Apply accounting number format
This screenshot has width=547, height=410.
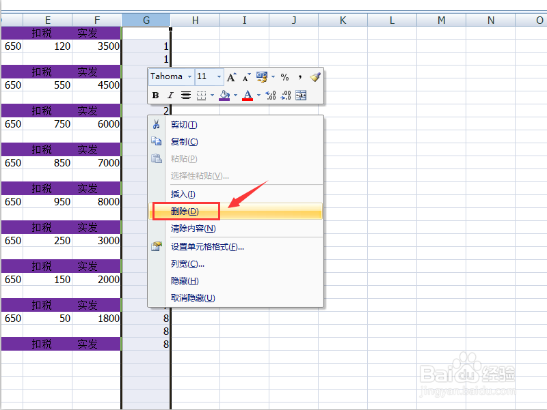[x=262, y=77]
